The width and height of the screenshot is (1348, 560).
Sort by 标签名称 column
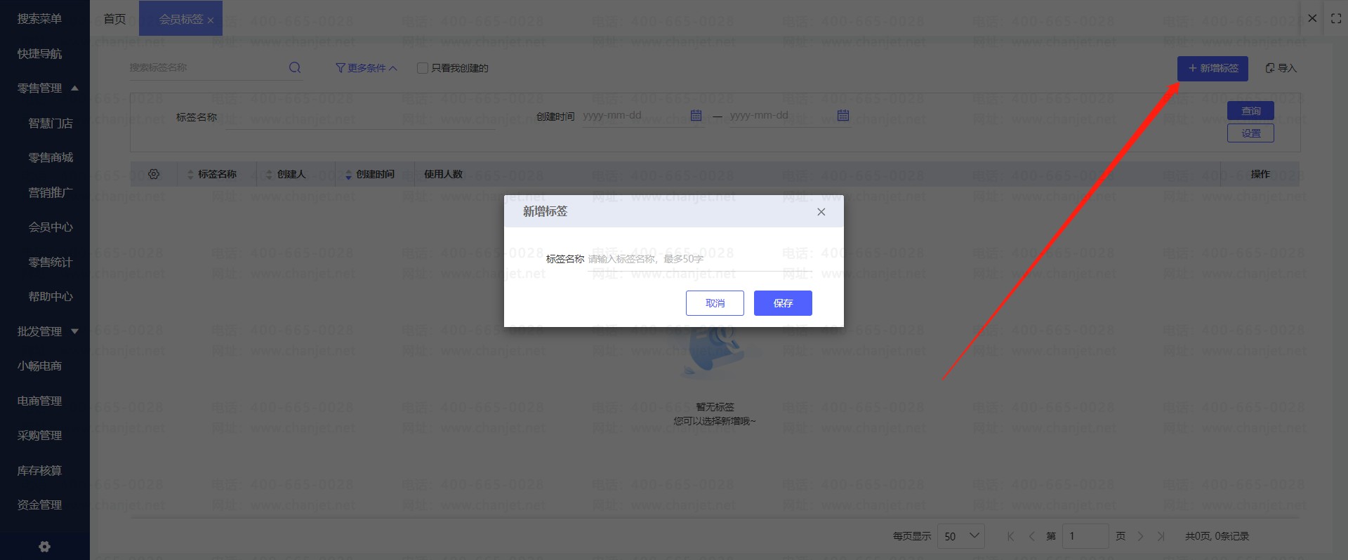[190, 175]
